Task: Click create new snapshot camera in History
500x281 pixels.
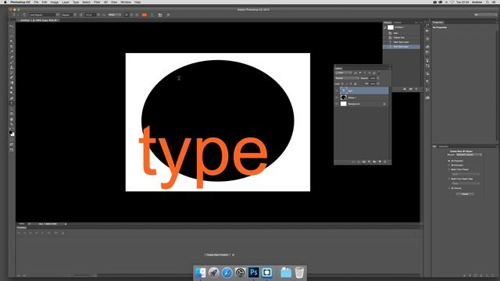Action: click(x=411, y=89)
